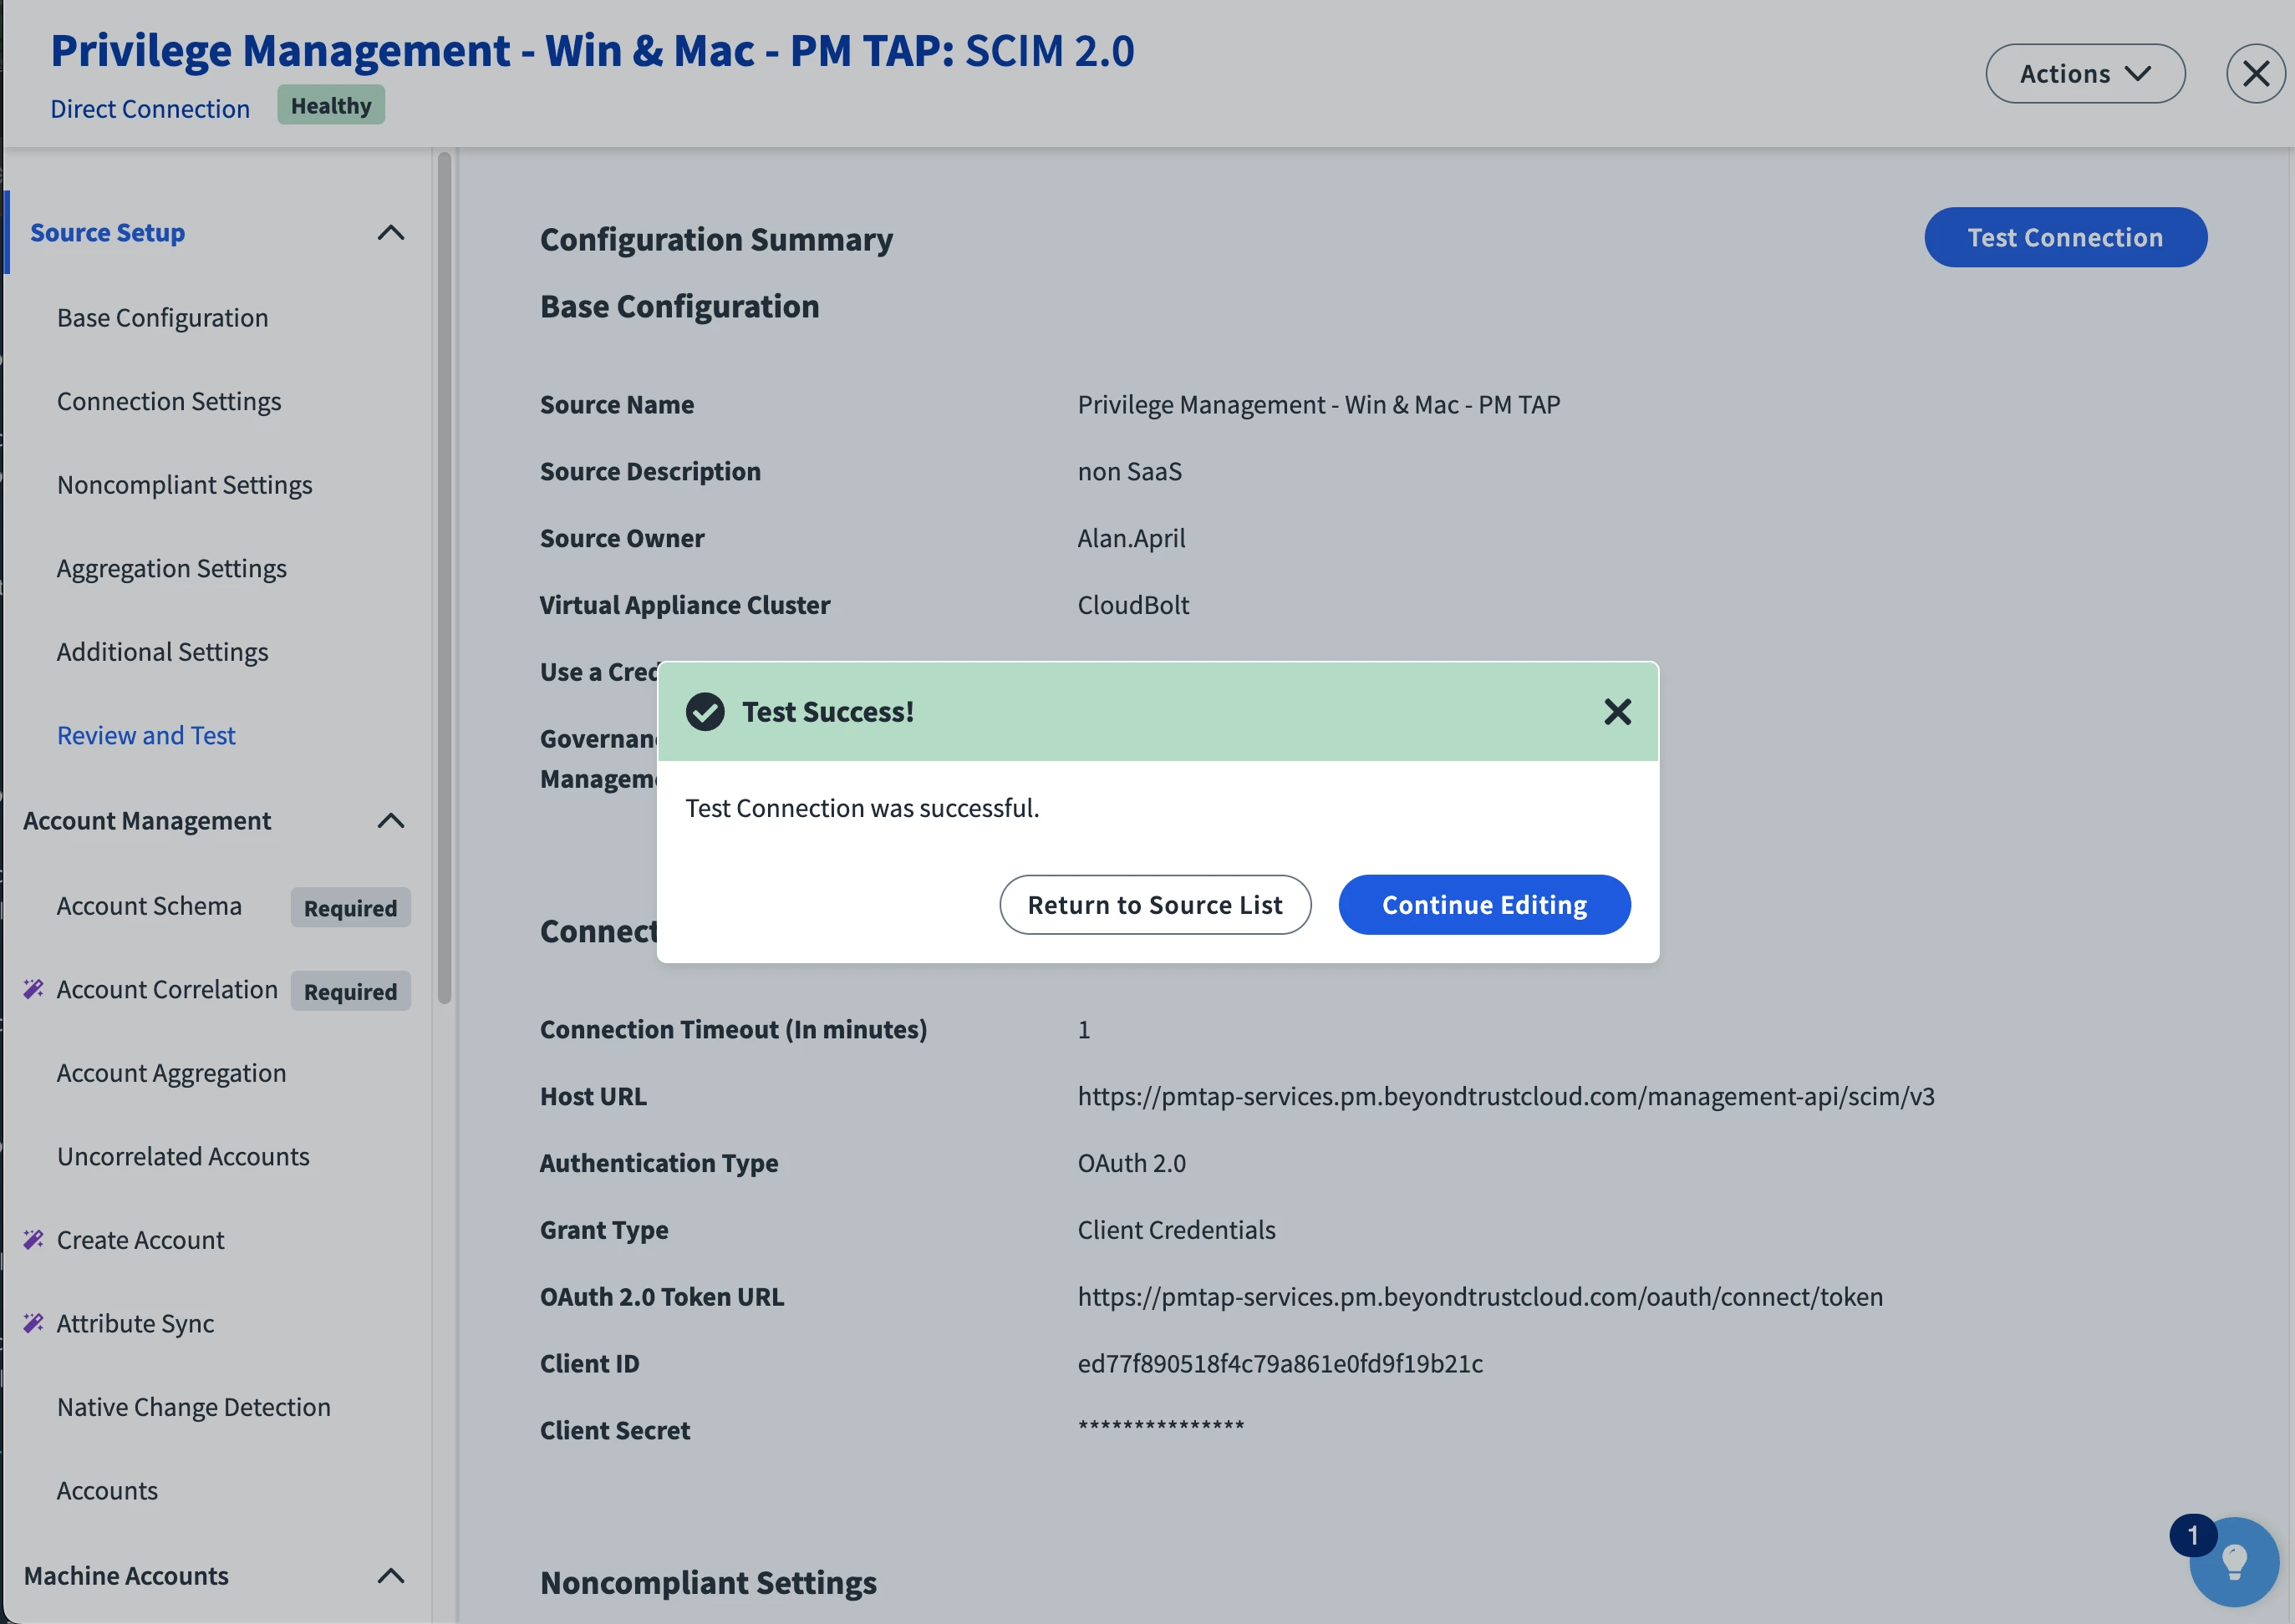Open Noncompliant Settings in sidebar
Viewport: 2295px width, 1624px height.
pos(185,485)
